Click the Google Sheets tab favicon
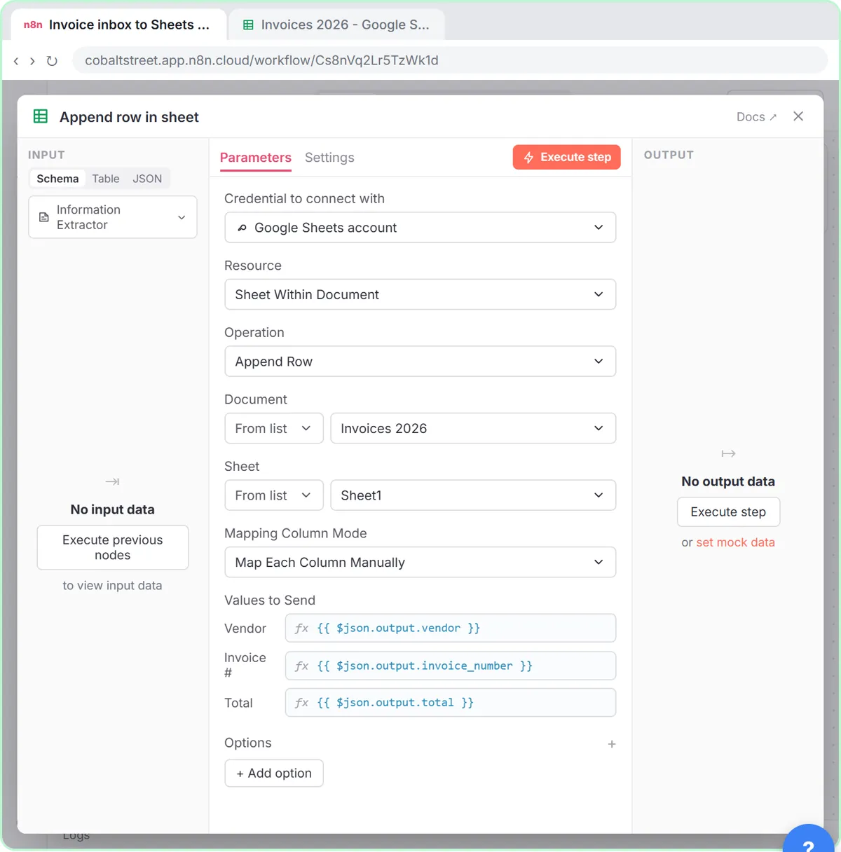 click(x=247, y=25)
